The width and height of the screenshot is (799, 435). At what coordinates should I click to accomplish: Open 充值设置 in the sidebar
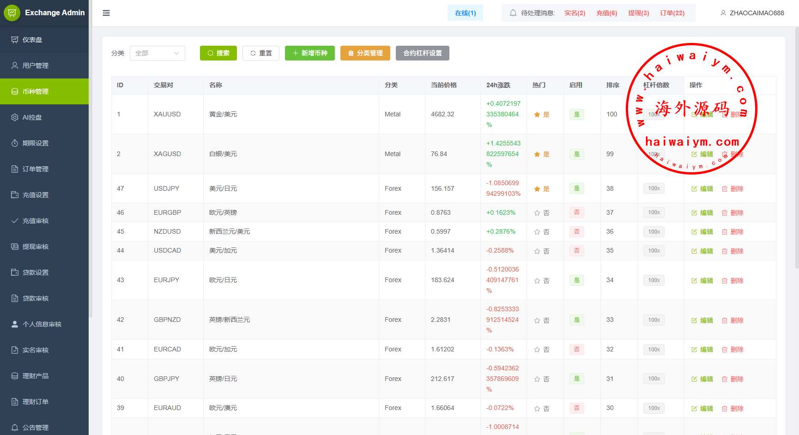(x=44, y=195)
